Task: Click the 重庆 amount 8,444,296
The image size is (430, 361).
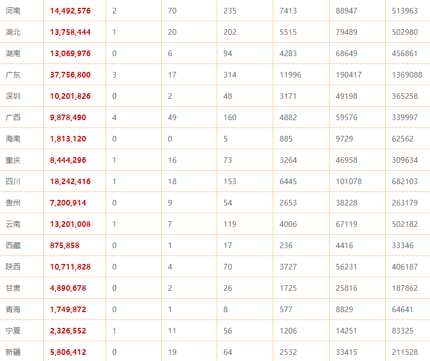Action: [x=68, y=160]
